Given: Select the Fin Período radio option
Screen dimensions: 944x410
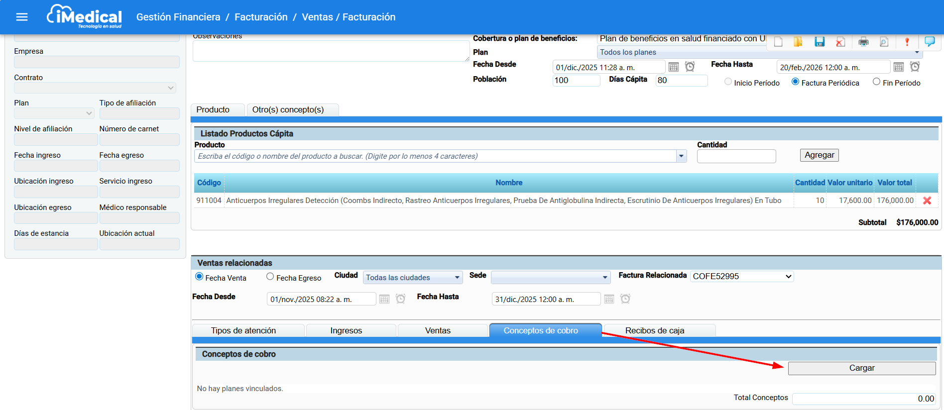Looking at the screenshot, I should [x=876, y=82].
